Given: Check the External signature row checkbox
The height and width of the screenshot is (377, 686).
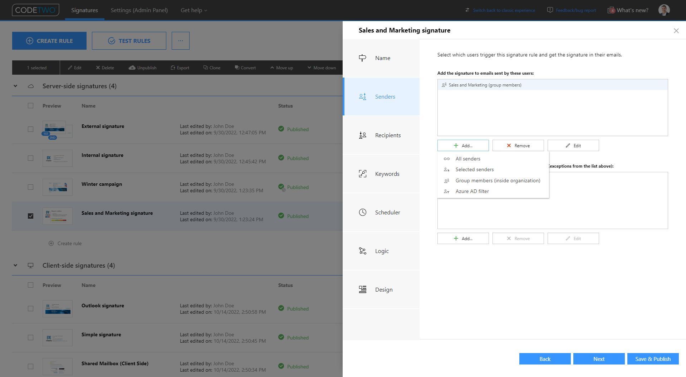Looking at the screenshot, I should pyautogui.click(x=30, y=129).
